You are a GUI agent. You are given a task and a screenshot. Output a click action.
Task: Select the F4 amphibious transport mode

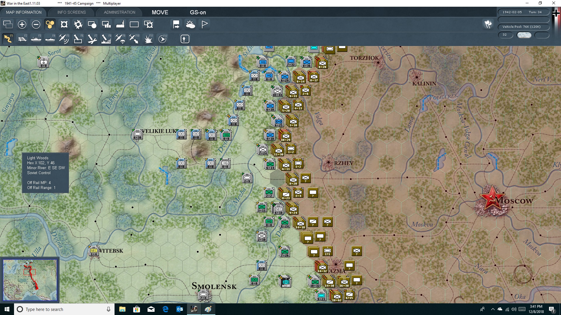click(x=50, y=39)
